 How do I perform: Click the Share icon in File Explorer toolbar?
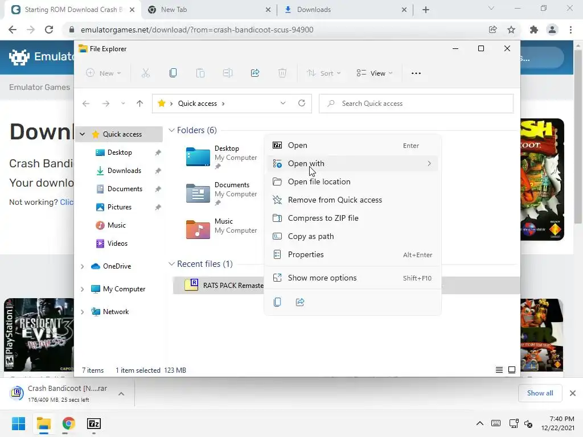click(x=255, y=73)
